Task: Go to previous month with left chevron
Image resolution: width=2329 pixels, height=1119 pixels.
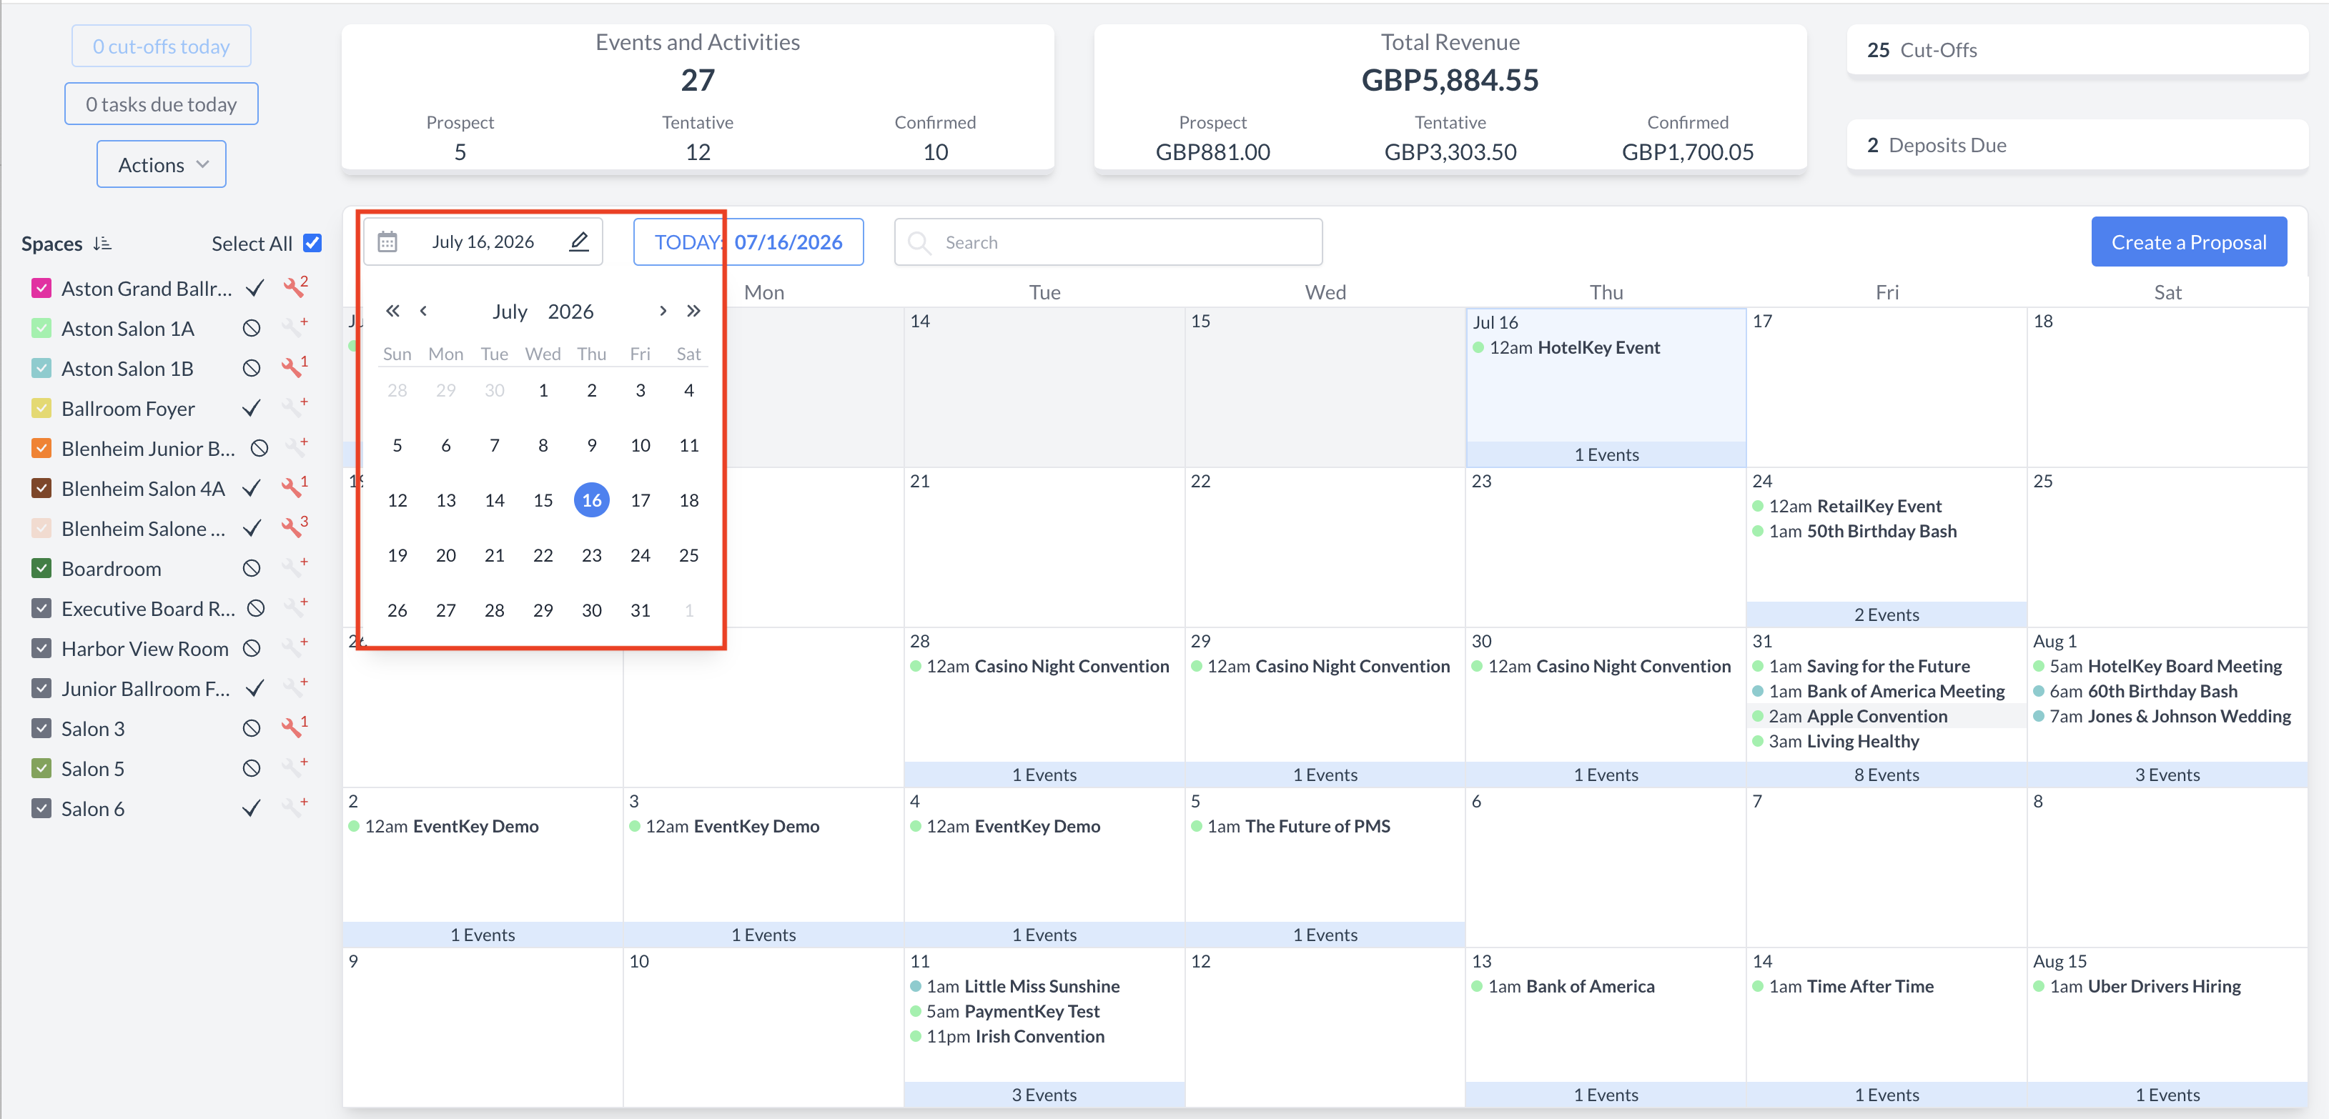Action: pos(423,311)
